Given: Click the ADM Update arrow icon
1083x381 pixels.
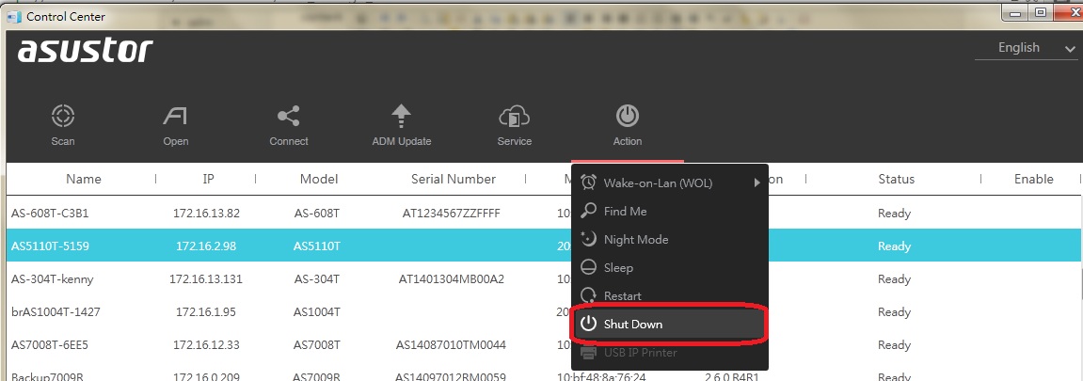Looking at the screenshot, I should (x=401, y=116).
